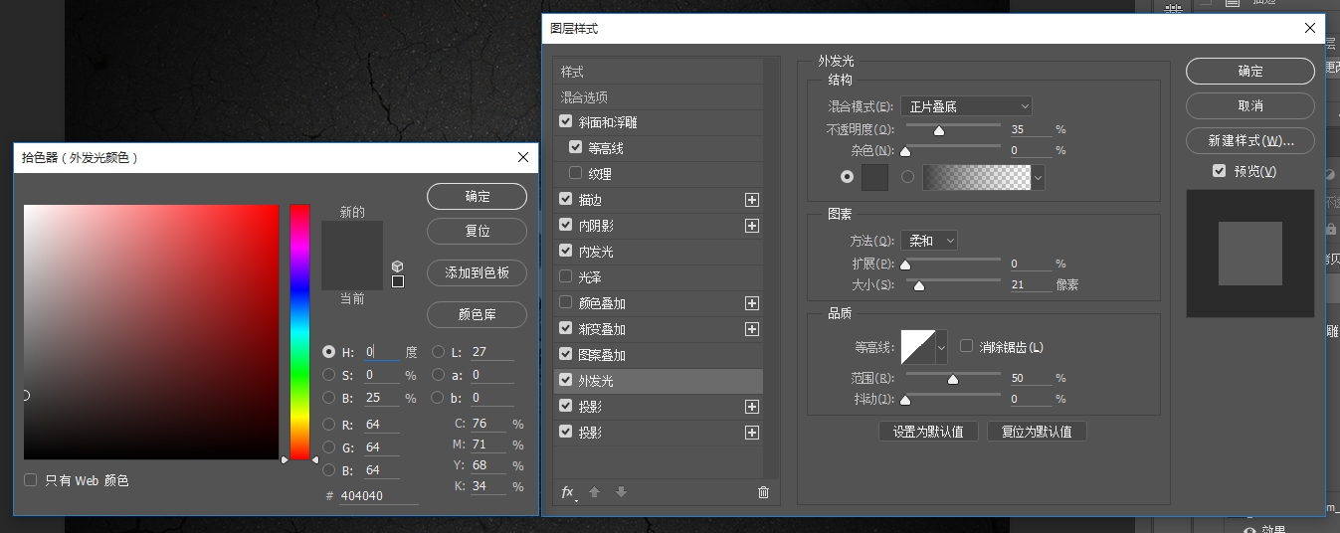Open the fx add-effect menu in Layer Style
This screenshot has height=533, width=1340.
[568, 492]
